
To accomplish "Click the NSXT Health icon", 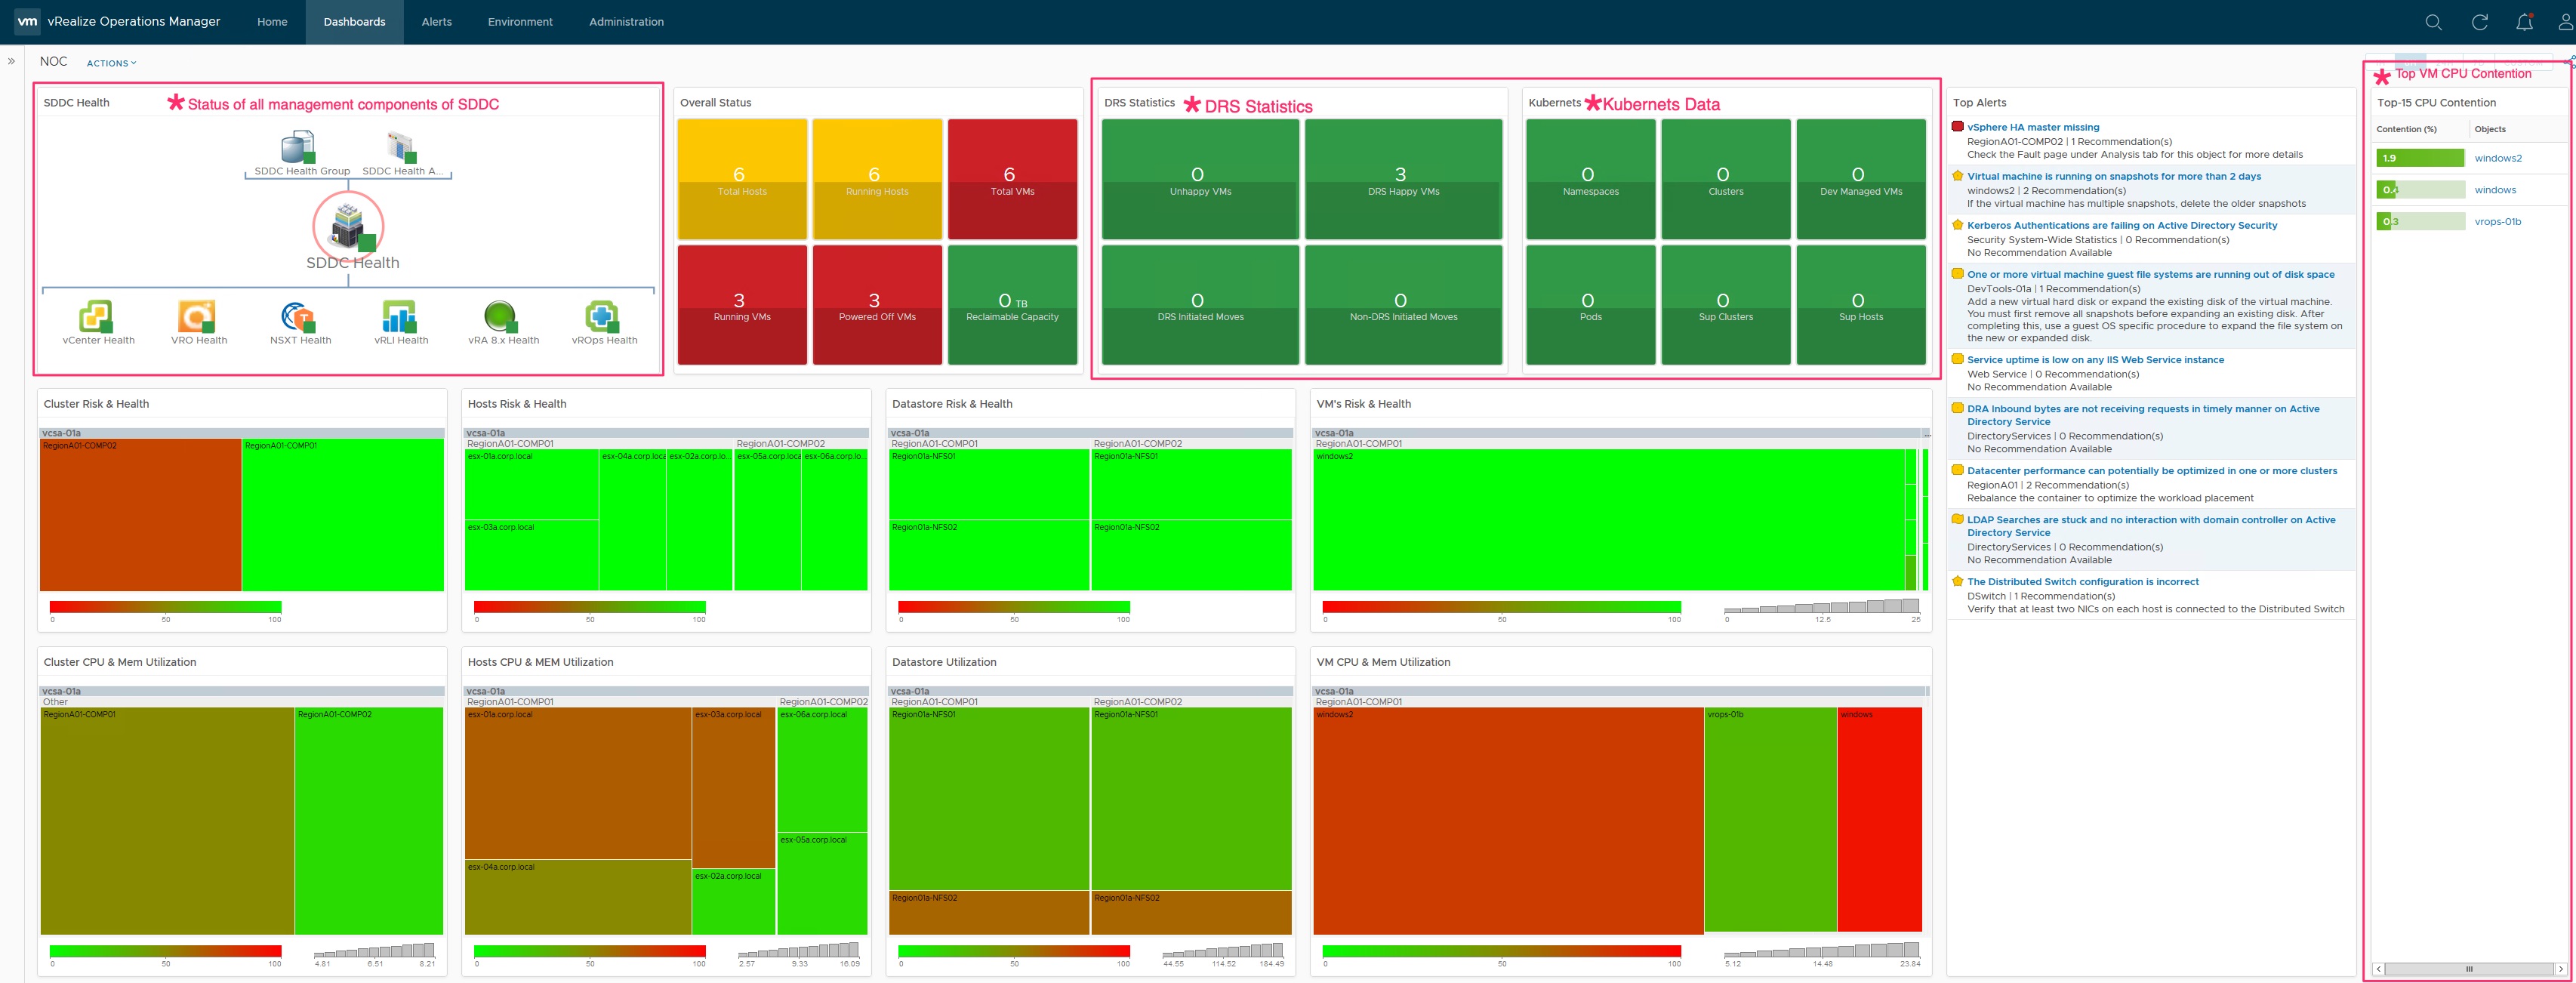I will (x=298, y=317).
